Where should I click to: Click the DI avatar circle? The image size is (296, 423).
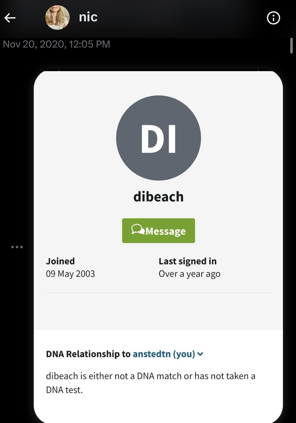coord(158,138)
